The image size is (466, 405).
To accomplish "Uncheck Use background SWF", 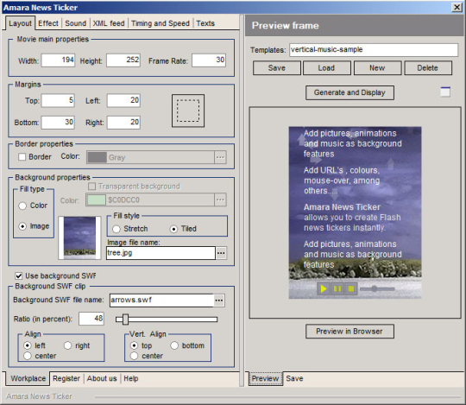I will (19, 276).
